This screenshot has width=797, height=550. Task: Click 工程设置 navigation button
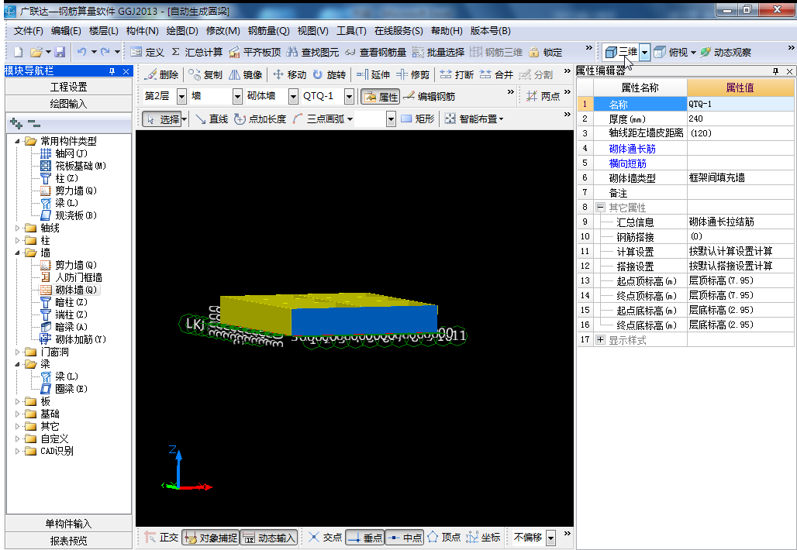pyautogui.click(x=69, y=87)
